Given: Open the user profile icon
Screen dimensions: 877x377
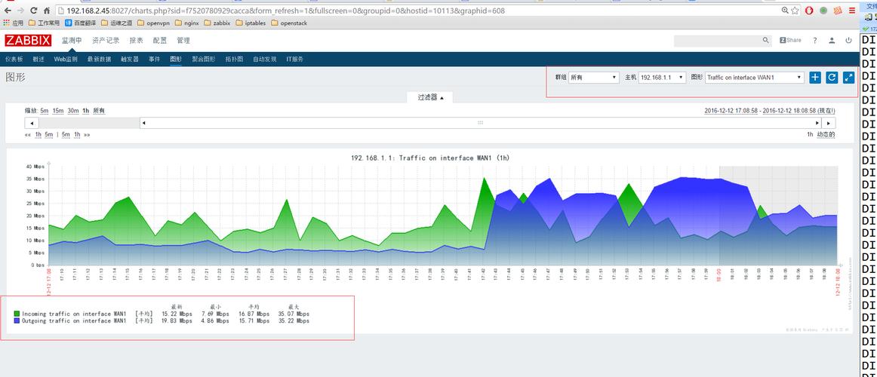Looking at the screenshot, I should [832, 40].
